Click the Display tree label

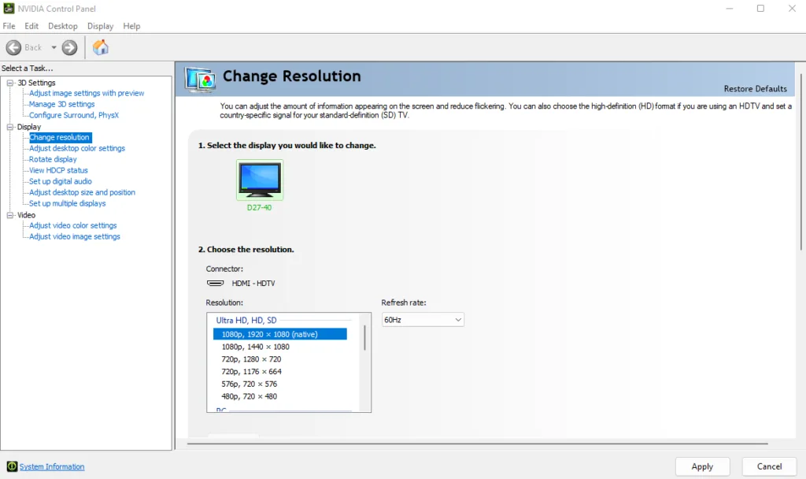point(29,127)
